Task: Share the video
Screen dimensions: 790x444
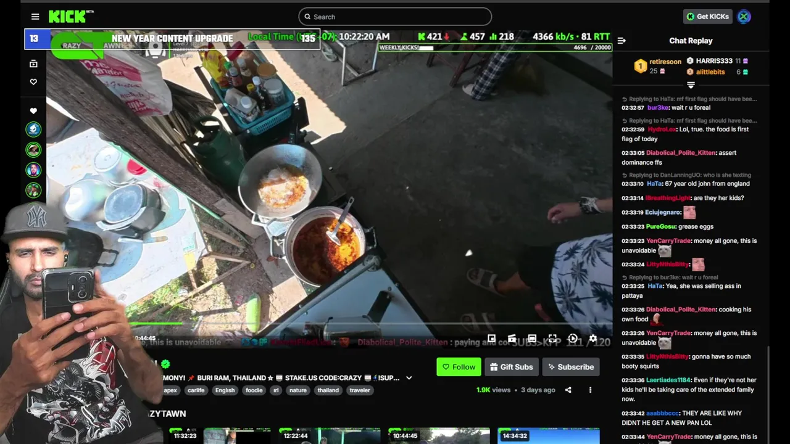Action: click(568, 390)
